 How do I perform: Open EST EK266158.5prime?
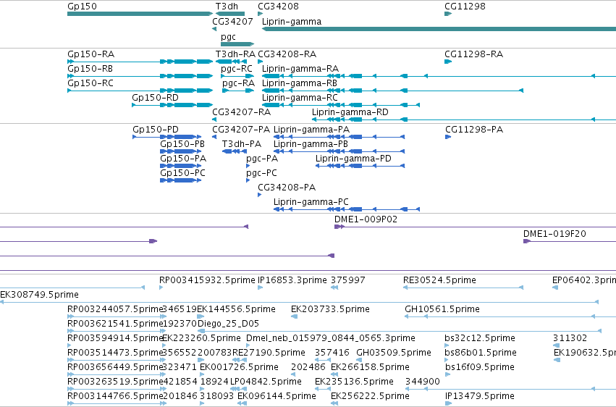click(370, 368)
